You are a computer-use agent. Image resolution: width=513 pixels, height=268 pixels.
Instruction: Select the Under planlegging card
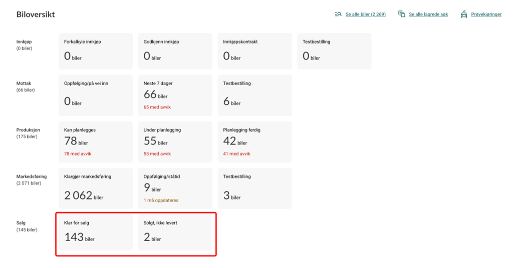175,141
